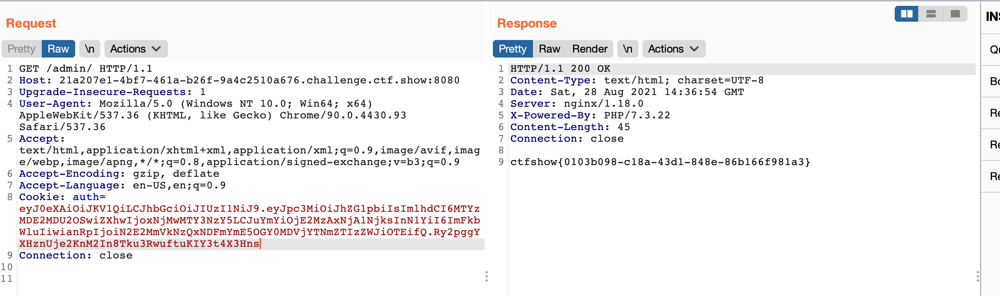Expand the Inspector section labeled Bo
The width and height of the screenshot is (1000, 296).
(x=994, y=81)
